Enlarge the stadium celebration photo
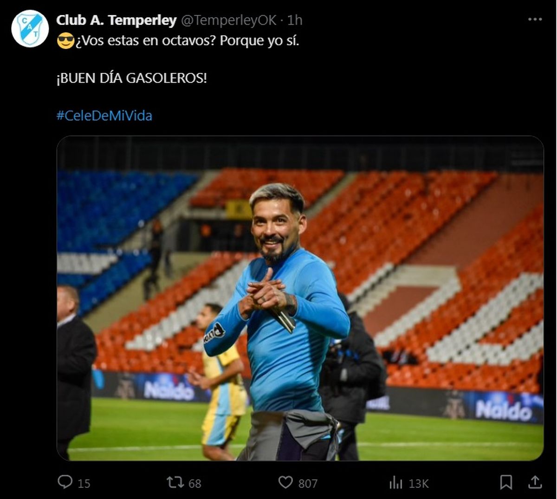557x499 pixels. point(300,298)
